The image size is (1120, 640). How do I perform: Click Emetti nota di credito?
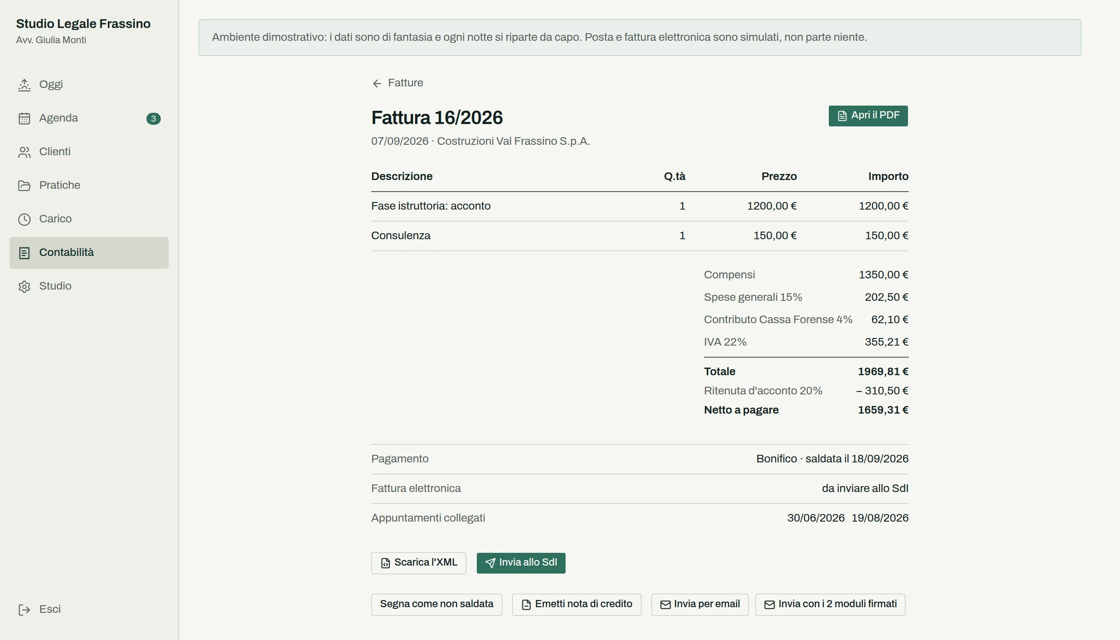pos(576,604)
